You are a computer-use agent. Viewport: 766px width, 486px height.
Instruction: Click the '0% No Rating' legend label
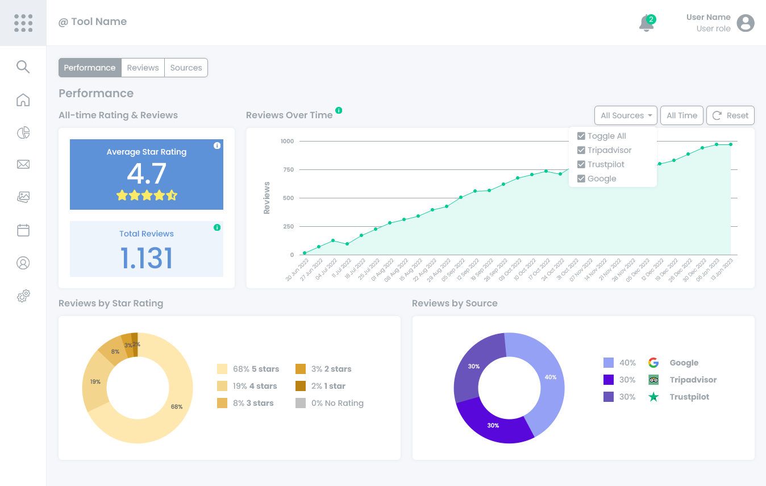tap(338, 403)
